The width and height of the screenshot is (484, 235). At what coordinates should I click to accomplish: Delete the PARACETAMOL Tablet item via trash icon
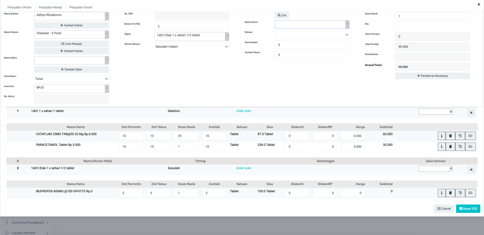[450, 147]
